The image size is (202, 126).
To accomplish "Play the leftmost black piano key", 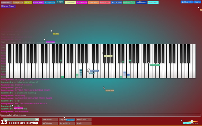I will click(10, 53).
